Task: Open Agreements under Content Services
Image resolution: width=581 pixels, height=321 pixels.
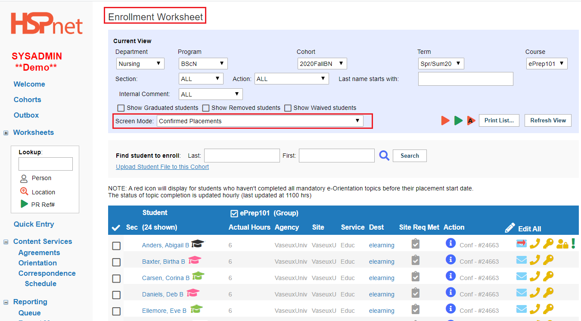Action: coord(39,252)
